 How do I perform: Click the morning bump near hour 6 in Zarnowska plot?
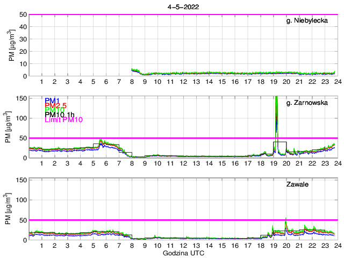tap(102, 141)
